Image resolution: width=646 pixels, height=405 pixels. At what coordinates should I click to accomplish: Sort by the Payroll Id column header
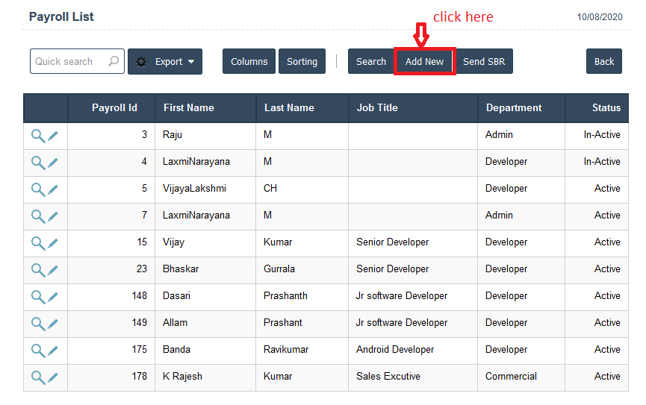(114, 108)
